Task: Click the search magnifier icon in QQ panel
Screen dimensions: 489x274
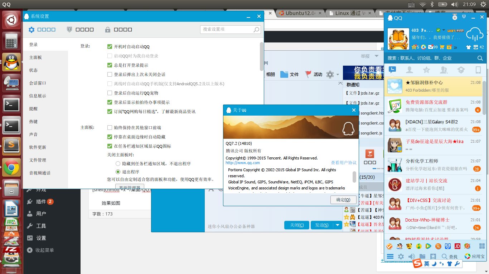Action: tap(480, 58)
